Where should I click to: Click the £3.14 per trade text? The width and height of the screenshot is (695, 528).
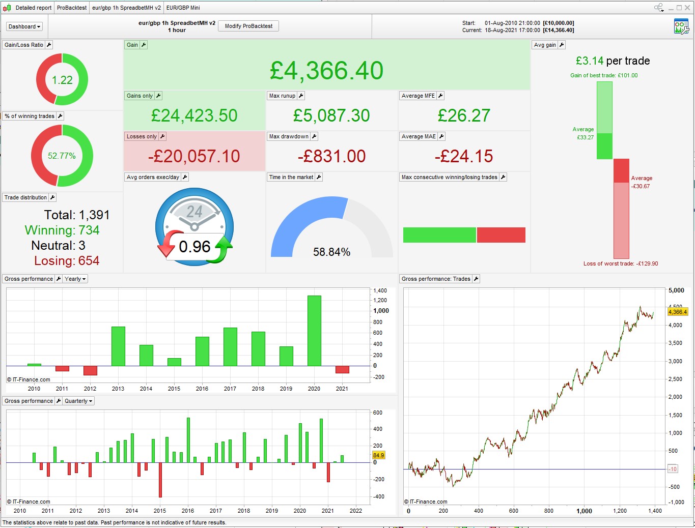pos(613,61)
